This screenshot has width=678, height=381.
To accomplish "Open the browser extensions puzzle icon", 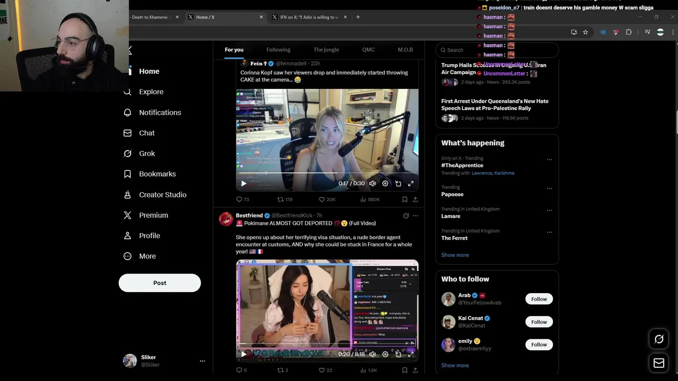I will tap(629, 32).
